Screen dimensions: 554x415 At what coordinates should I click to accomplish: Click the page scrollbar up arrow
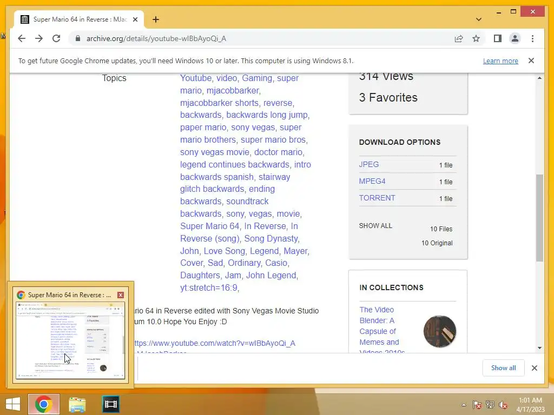coord(539,78)
